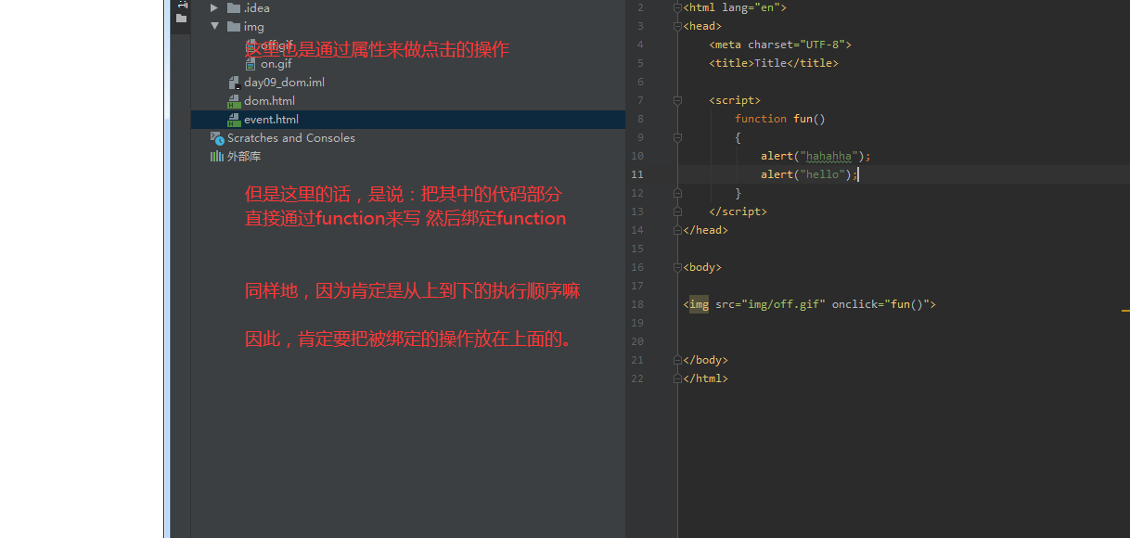Select event.html in project tree
Viewport: 1130px width, 538px height.
click(271, 120)
